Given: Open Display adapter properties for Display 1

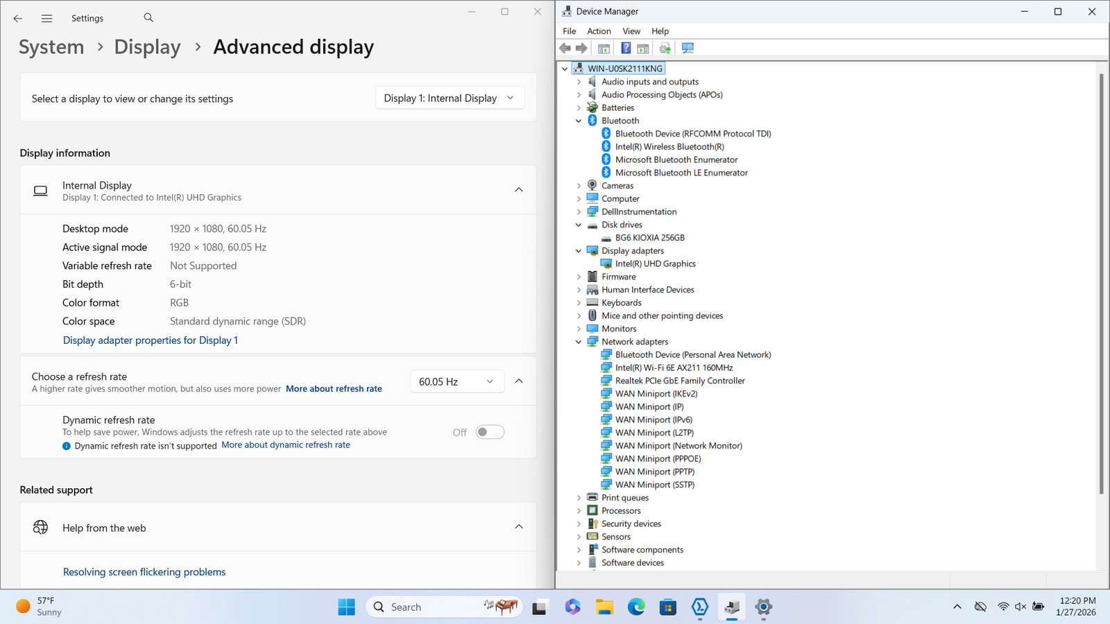Looking at the screenshot, I should pyautogui.click(x=151, y=340).
